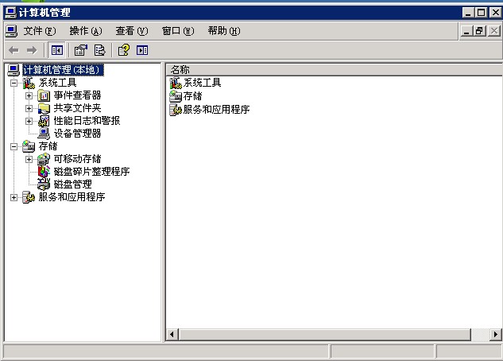Select 计算机管理(本地) label in tree
Screen dimensions: 503x361
tap(64, 70)
